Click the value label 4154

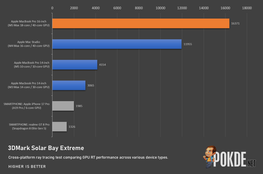point(102,65)
